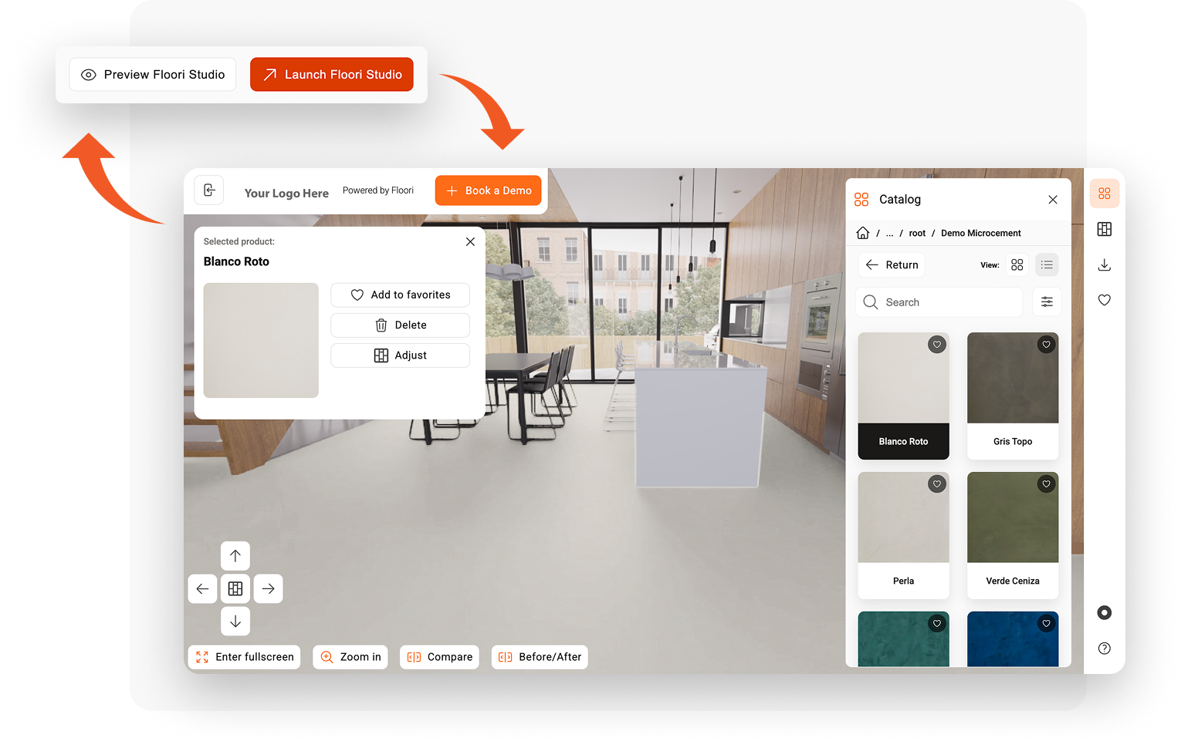Toggle favorite heart on Gris Topo swatch
The image size is (1181, 748).
1046,345
